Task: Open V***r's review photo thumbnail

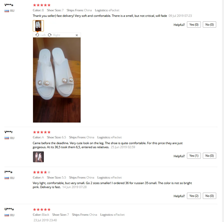Action: point(38,157)
